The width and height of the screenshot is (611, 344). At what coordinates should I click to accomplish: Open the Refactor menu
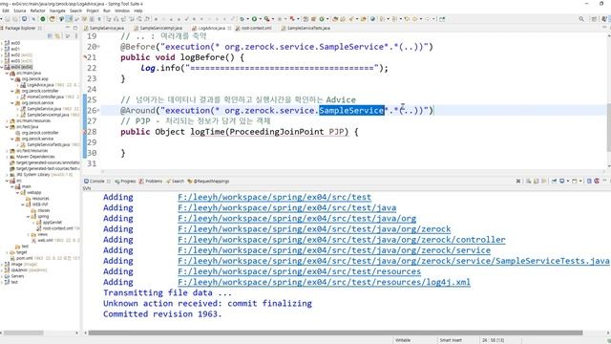click(38, 11)
